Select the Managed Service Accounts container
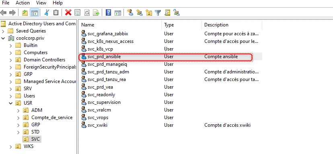 [50, 81]
